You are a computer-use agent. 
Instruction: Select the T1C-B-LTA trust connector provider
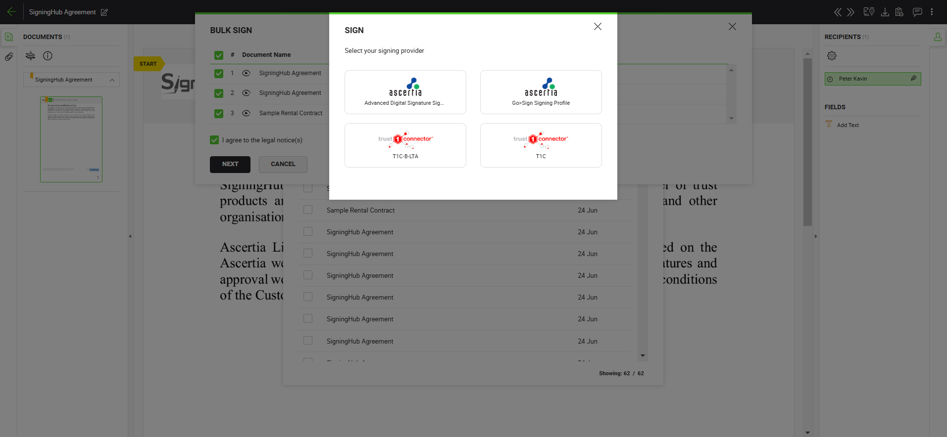click(405, 145)
